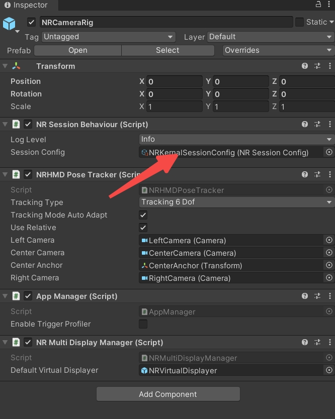Open NR Multi Display Manager preset icon
The width and height of the screenshot is (335, 419).
[x=317, y=343]
